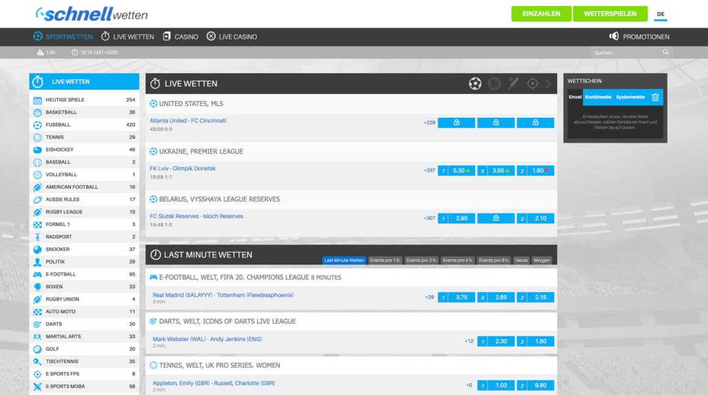The width and height of the screenshot is (708, 395).
Task: Click the Radsport cyclist icon
Action: click(x=37, y=237)
